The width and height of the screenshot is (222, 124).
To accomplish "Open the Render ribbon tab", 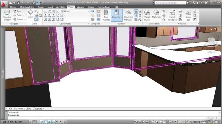I will (41, 7).
